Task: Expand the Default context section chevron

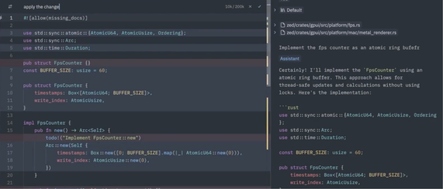Action: tap(275, 10)
